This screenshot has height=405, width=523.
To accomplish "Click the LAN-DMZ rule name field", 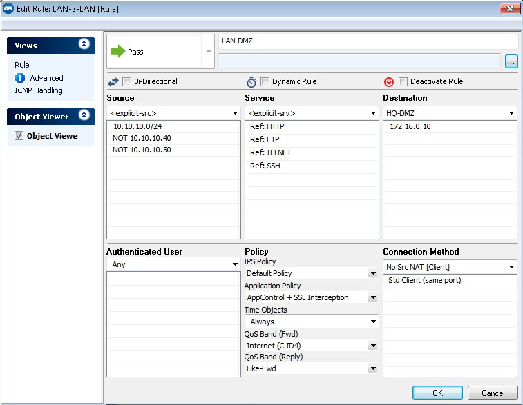I will [368, 41].
